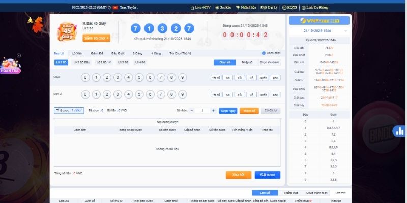
Task: Switch to Đầu Đuôi tab
Action: pyautogui.click(x=118, y=53)
